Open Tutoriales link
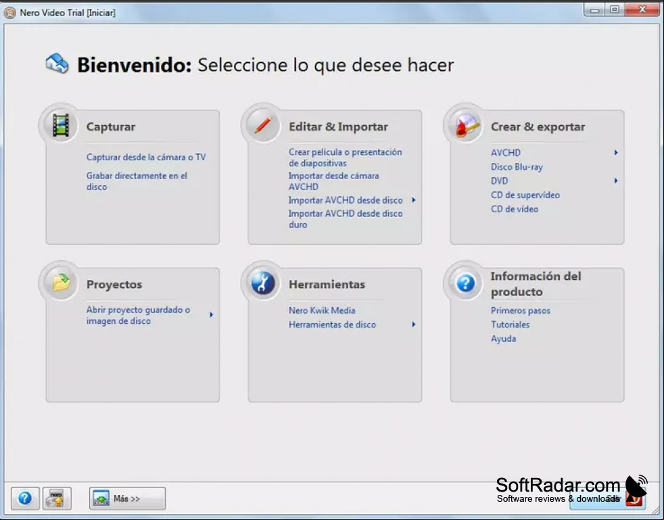The width and height of the screenshot is (664, 520). [x=511, y=325]
